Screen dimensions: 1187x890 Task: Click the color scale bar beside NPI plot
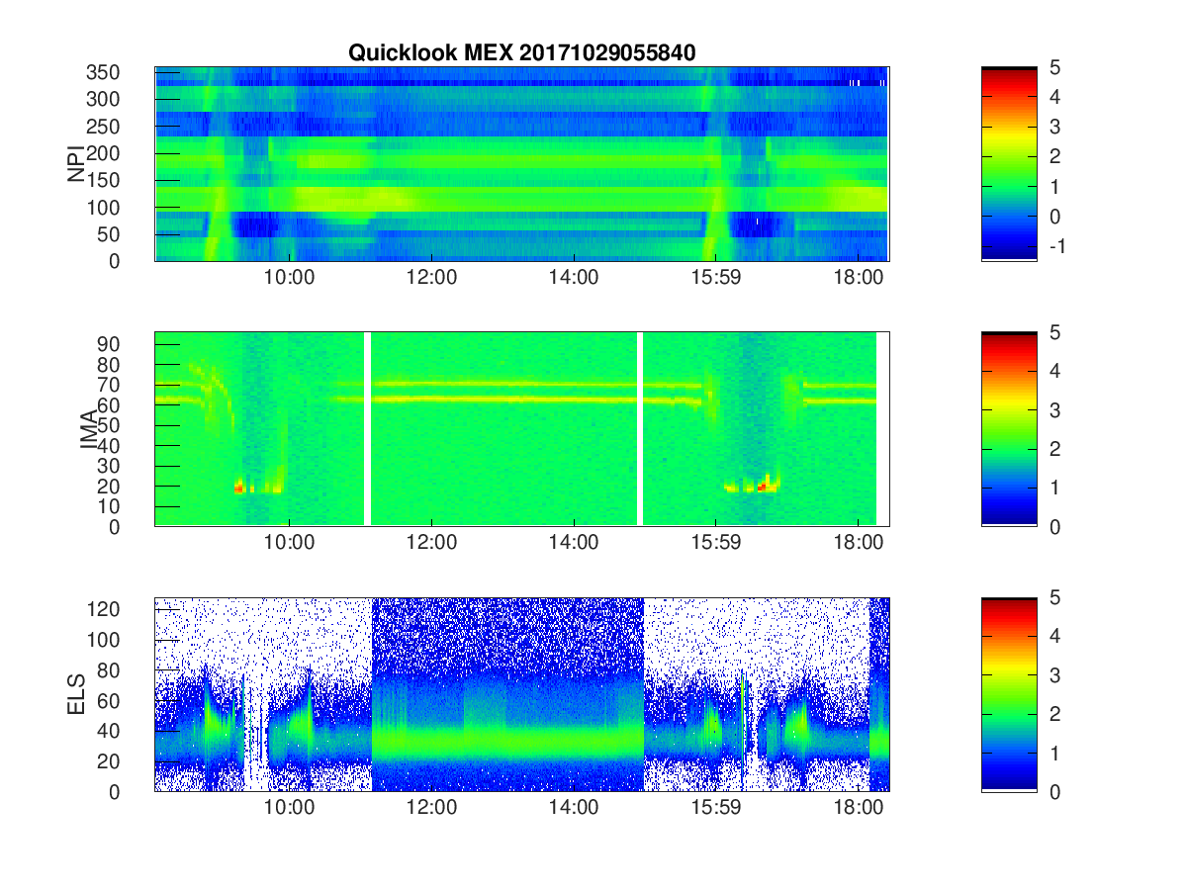click(x=1009, y=164)
